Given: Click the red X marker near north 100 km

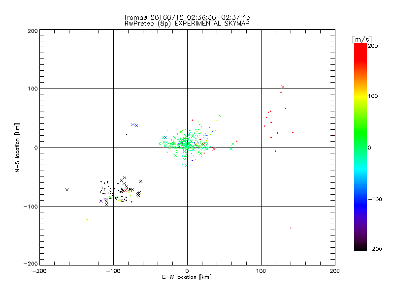Looking at the screenshot, I should pyautogui.click(x=283, y=87).
